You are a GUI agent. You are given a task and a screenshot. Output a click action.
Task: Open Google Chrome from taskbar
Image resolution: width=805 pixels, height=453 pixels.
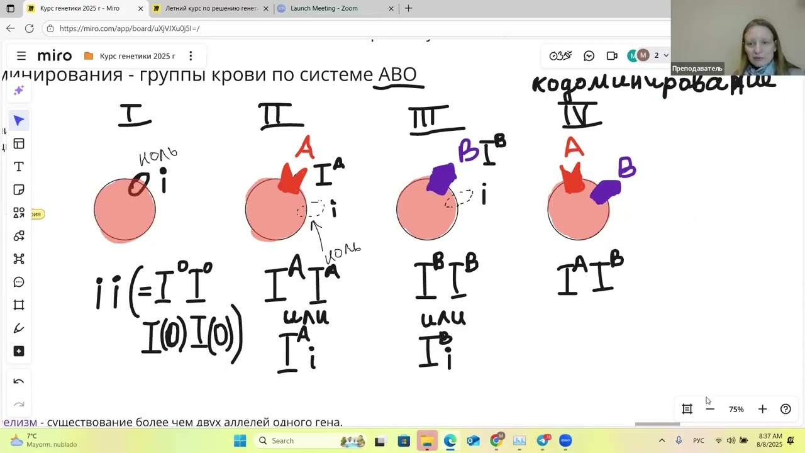tap(496, 441)
